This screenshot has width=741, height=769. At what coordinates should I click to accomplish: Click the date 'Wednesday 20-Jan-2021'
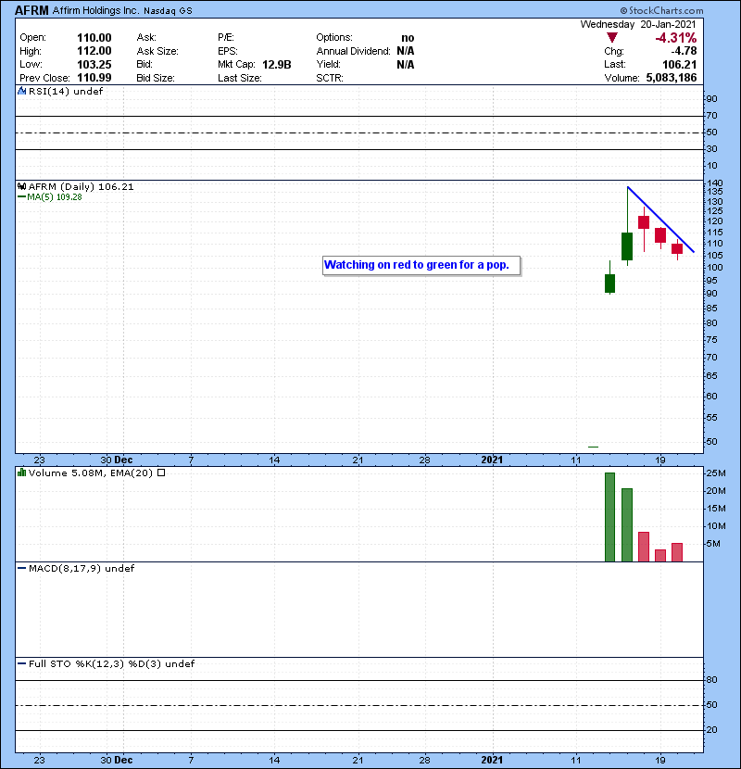tap(638, 24)
